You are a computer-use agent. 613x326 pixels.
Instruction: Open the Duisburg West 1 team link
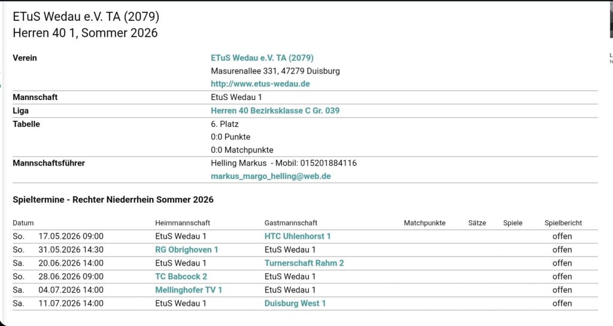[x=295, y=303]
